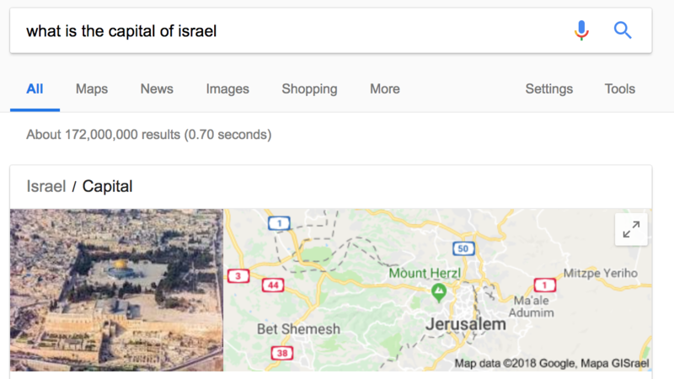Open the aerial photo of Temple Mount

tap(116, 290)
